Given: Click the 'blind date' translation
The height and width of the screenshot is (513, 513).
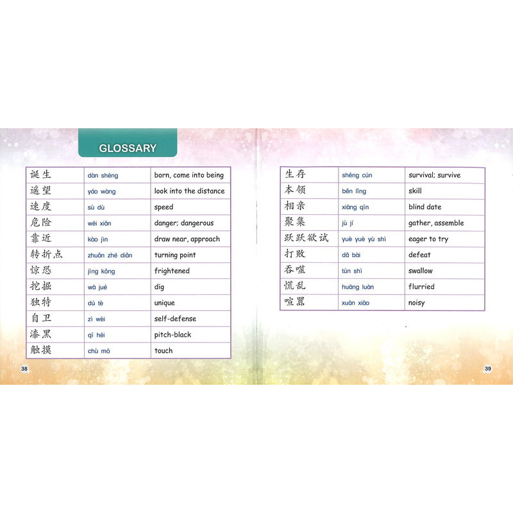Looking at the screenshot, I should coord(425,207).
